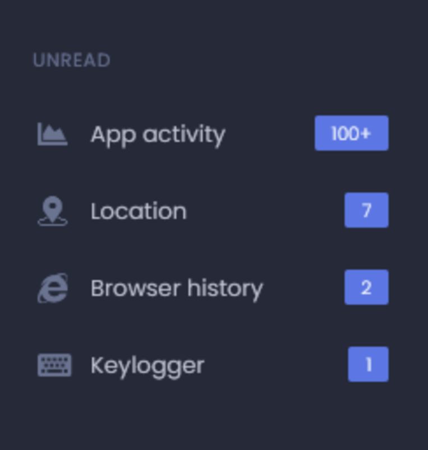The image size is (428, 450).
Task: Click the area chart icon beside App activity
Action: [53, 134]
